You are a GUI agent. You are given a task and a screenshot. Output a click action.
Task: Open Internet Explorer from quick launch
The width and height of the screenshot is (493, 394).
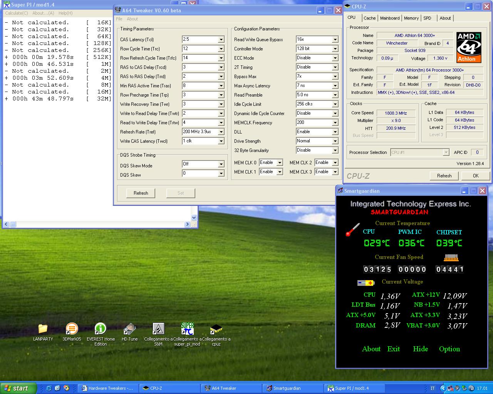49,388
